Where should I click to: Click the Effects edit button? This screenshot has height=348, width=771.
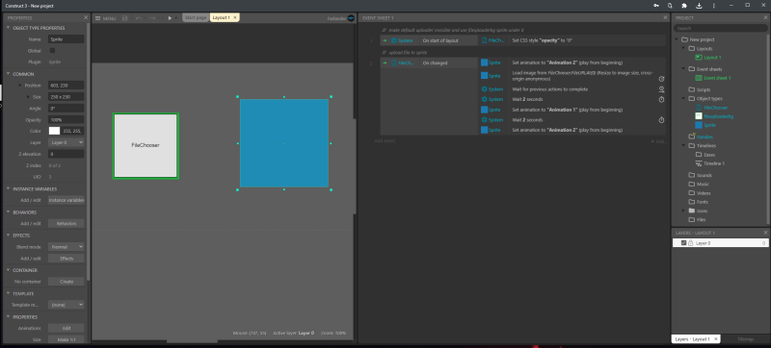[x=66, y=259]
